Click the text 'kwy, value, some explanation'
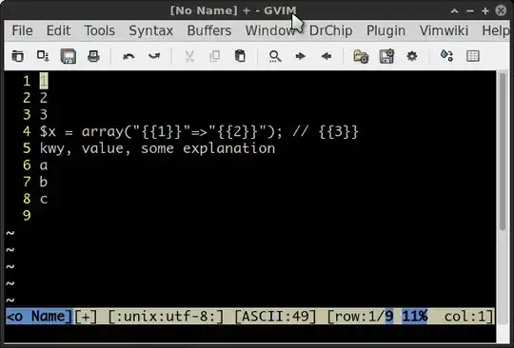The width and height of the screenshot is (514, 348). pos(157,148)
